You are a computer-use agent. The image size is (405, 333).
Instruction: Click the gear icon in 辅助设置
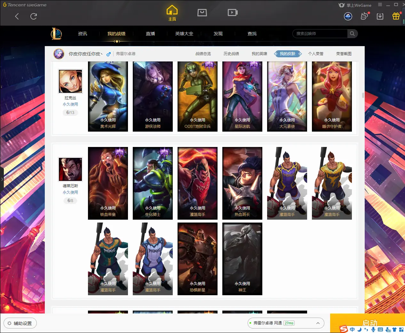pos(9,323)
